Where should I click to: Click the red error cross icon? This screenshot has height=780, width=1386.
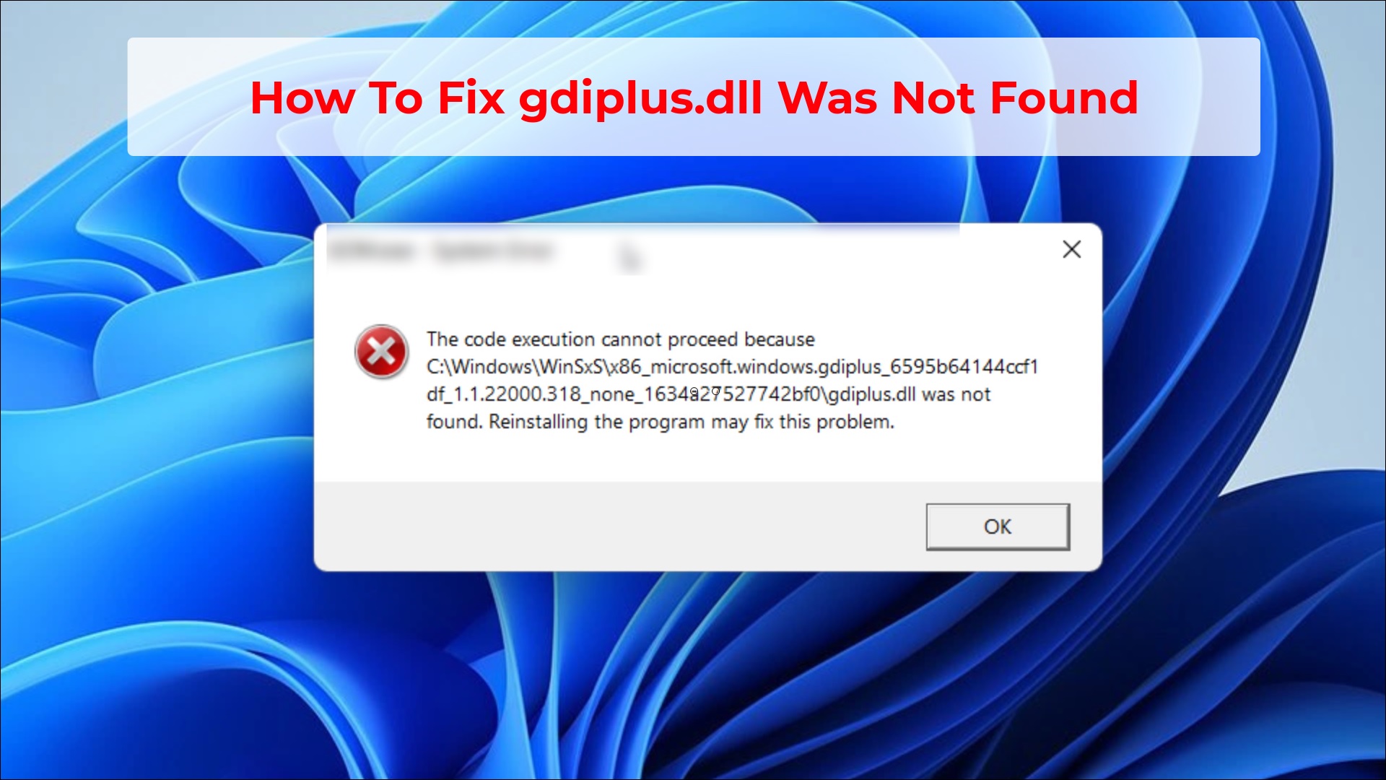(x=381, y=352)
